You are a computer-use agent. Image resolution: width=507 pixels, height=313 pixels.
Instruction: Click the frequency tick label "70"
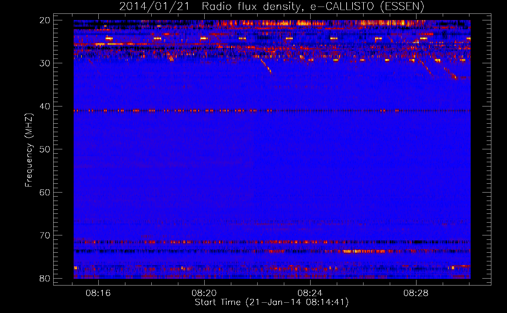point(45,235)
